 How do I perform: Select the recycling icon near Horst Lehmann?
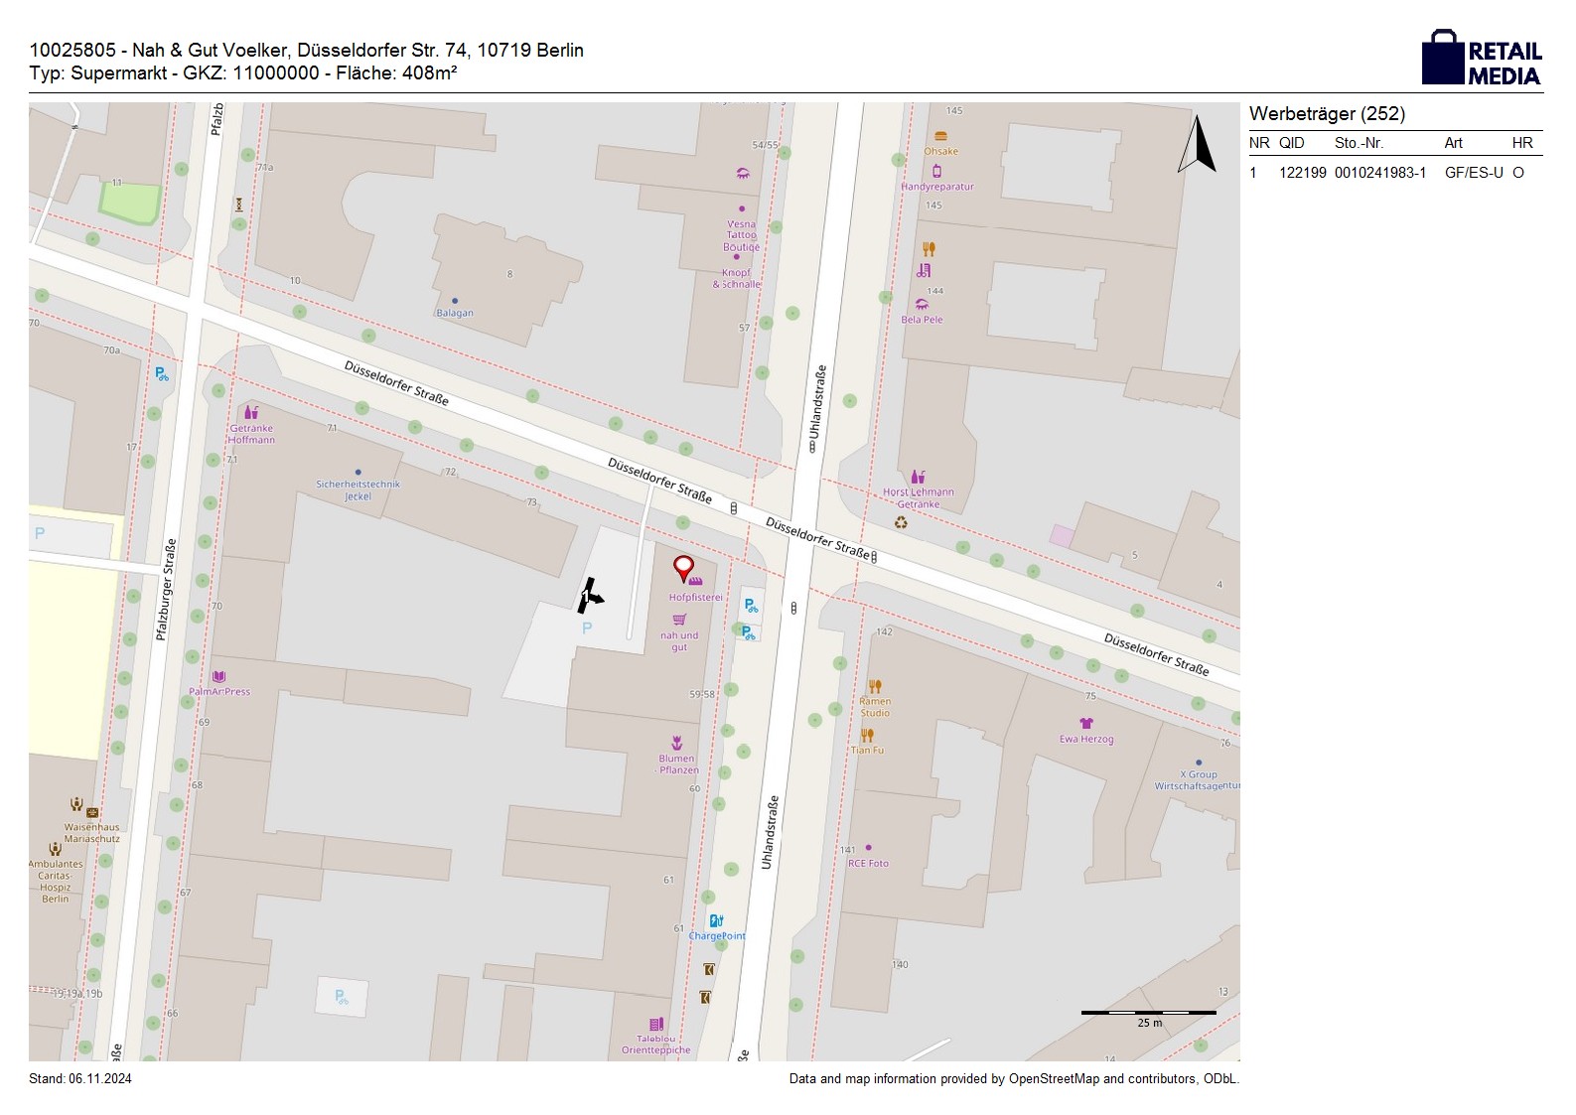(x=901, y=522)
